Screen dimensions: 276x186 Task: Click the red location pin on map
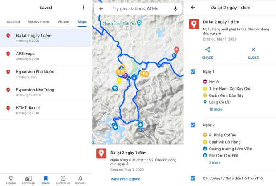[177, 50]
